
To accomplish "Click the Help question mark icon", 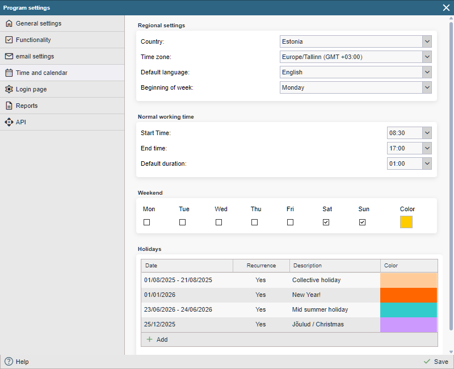I will click(x=9, y=362).
